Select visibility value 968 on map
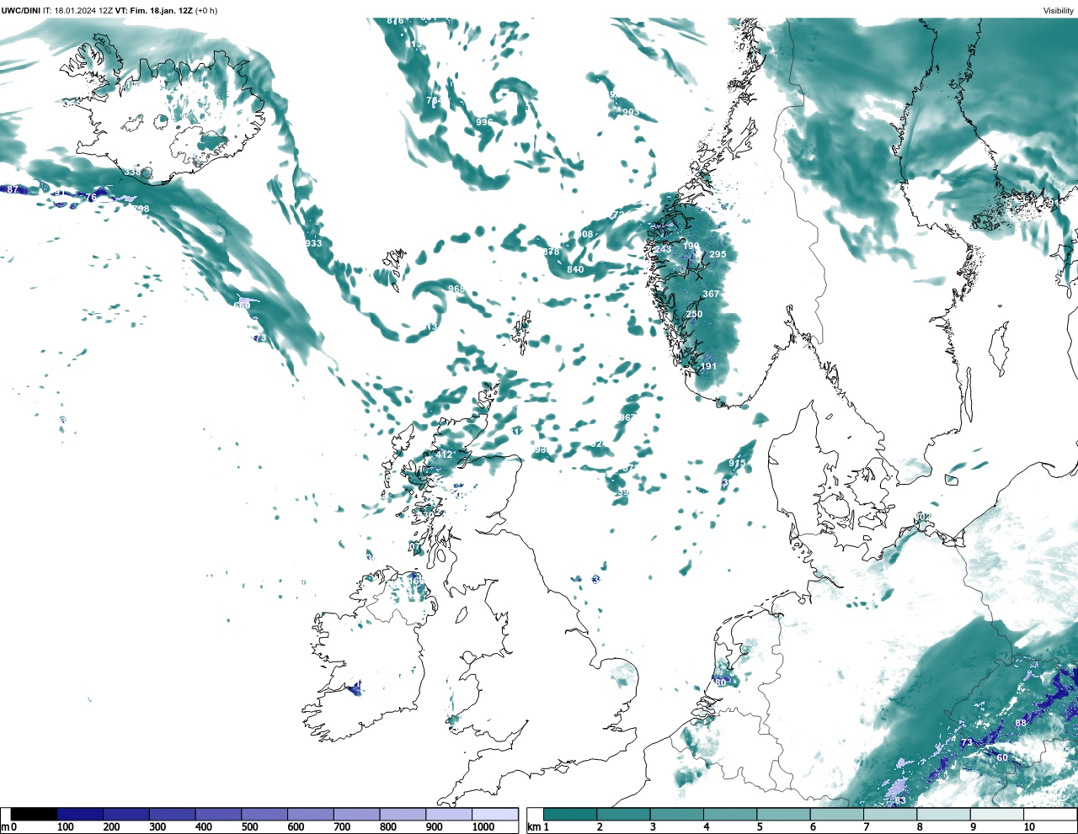Image resolution: width=1078 pixels, height=834 pixels. [456, 289]
